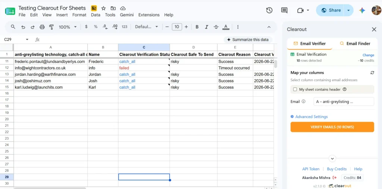Image resolution: width=382 pixels, height=189 pixels.
Task: Star this spreadsheet
Action: point(104,8)
